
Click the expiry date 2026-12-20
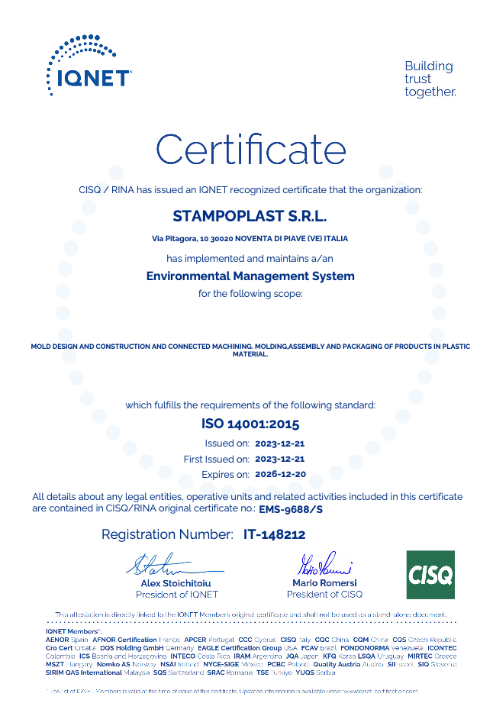(x=280, y=474)
